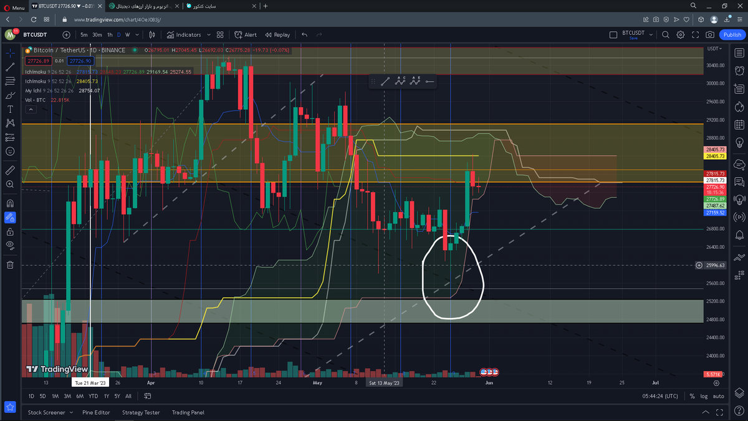Start Bar Replay mode
This screenshot has width=748, height=421.
[x=277, y=35]
